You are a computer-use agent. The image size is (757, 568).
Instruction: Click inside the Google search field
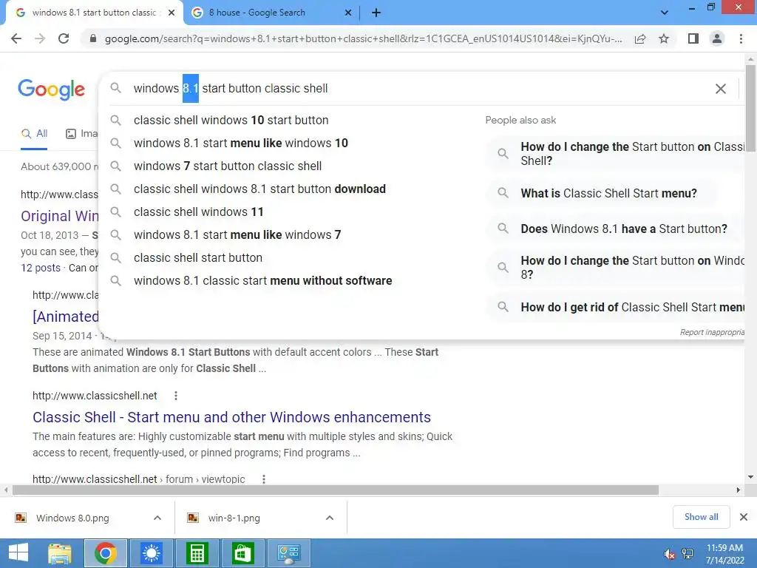[x=420, y=89]
